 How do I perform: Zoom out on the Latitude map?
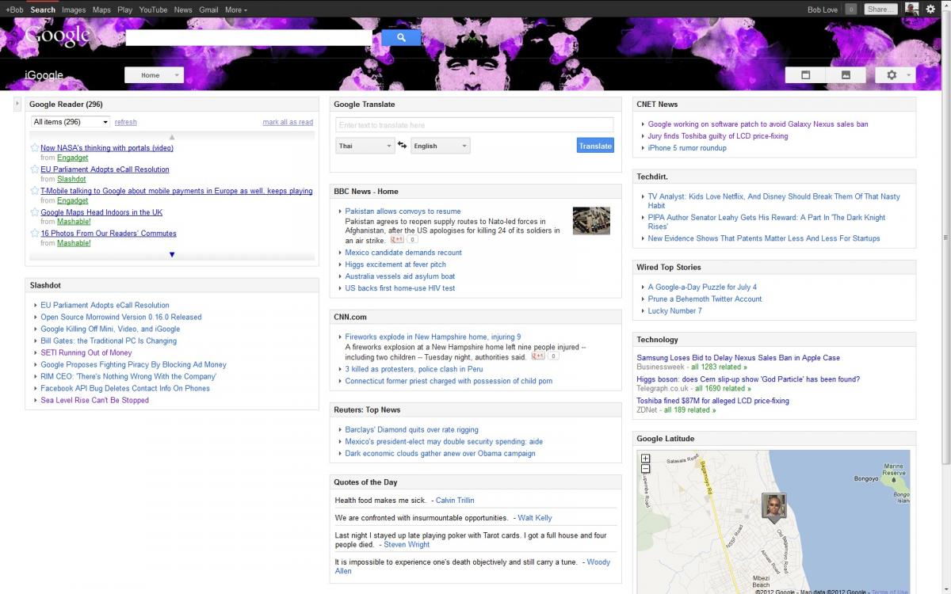pyautogui.click(x=645, y=468)
